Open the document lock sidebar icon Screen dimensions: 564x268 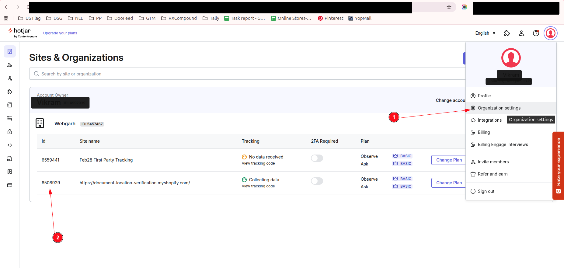click(10, 158)
